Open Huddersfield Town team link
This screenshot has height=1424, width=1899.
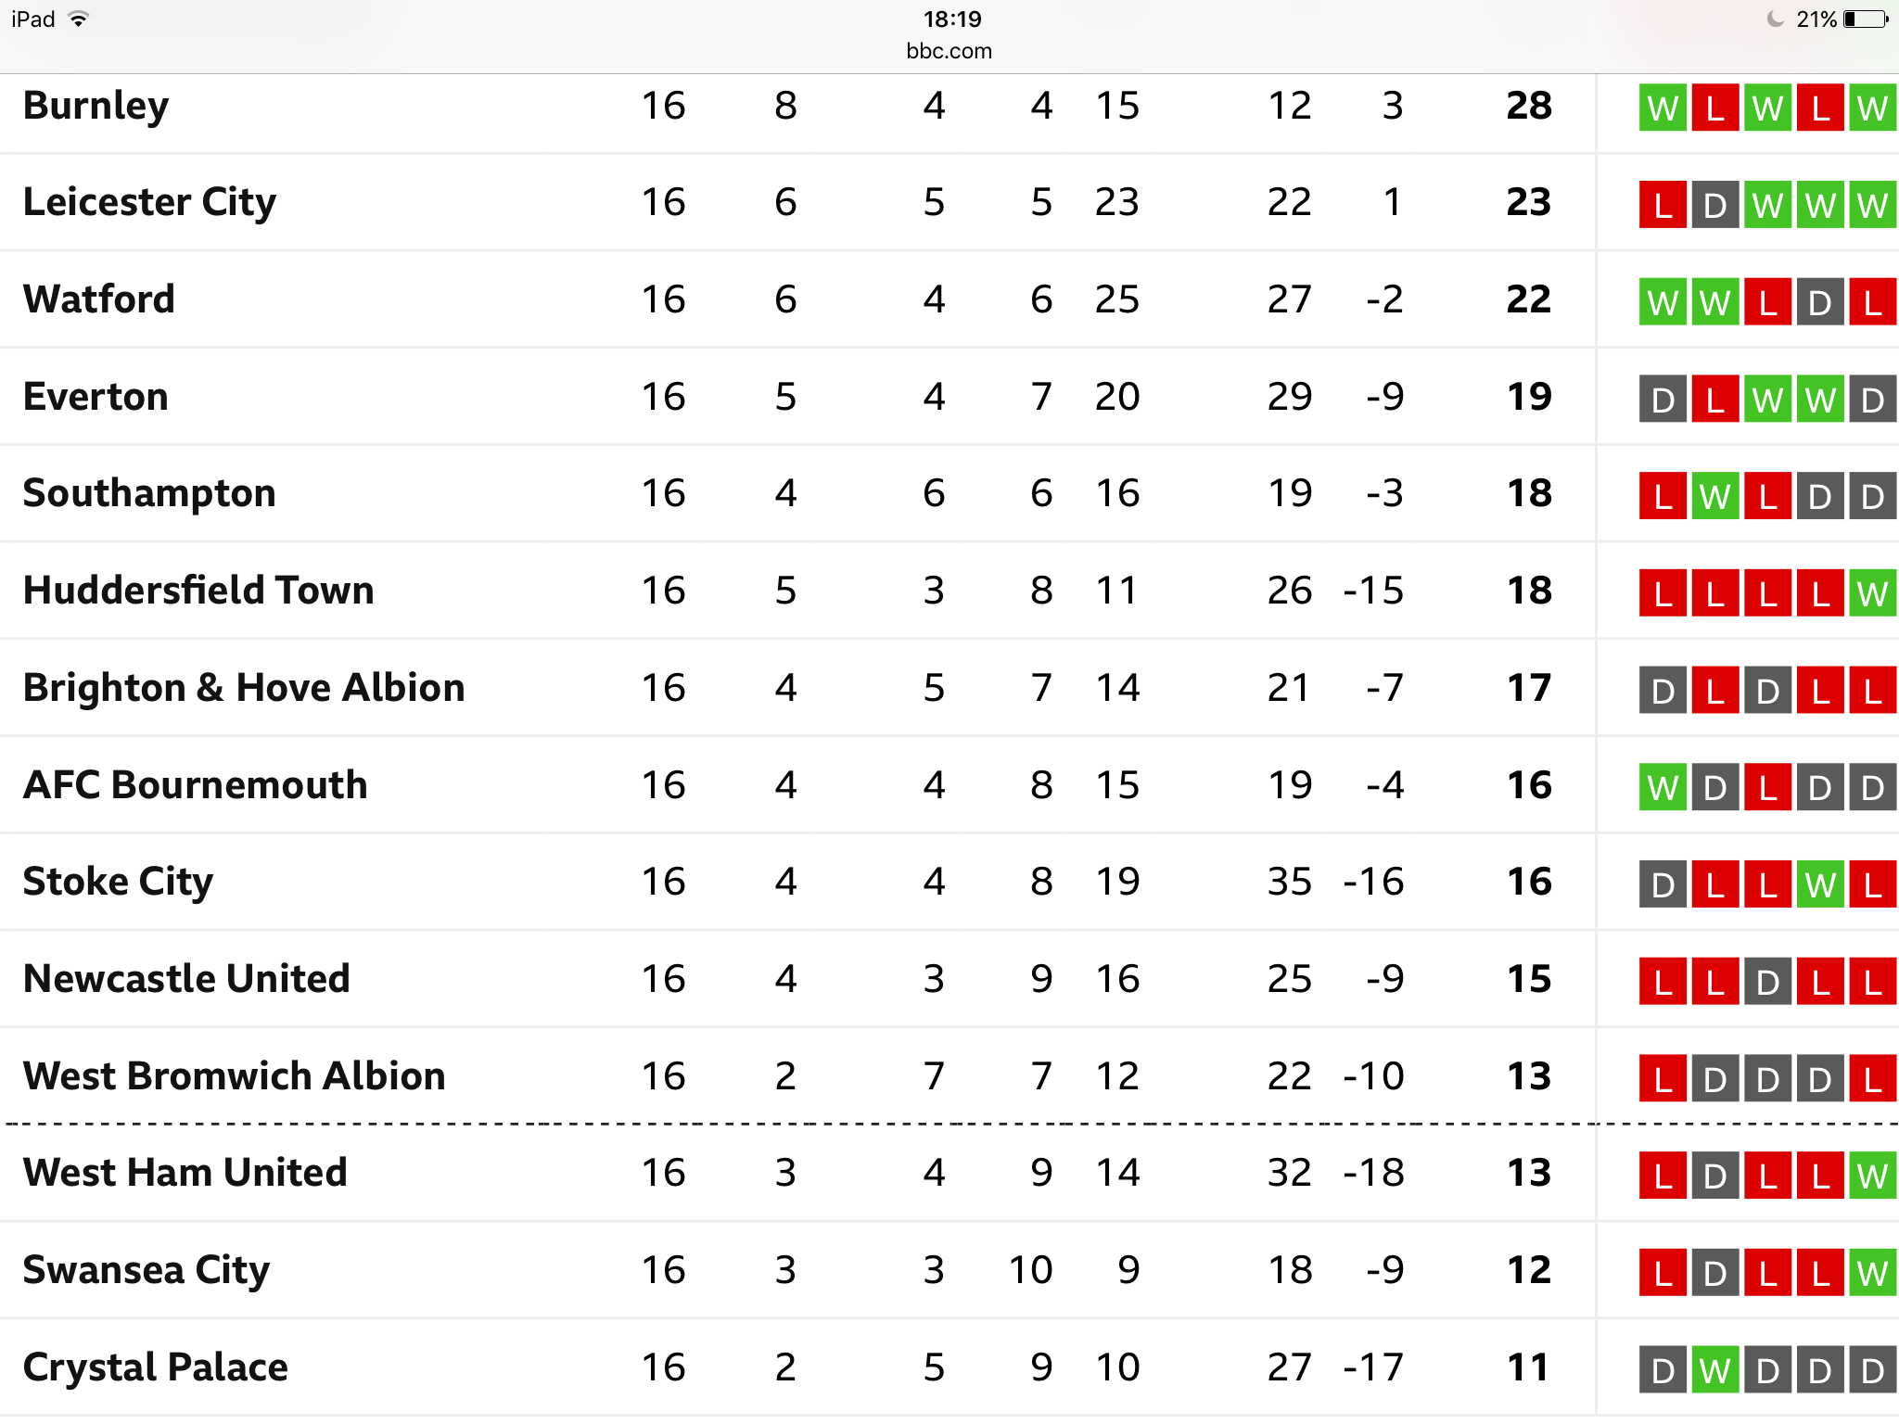pyautogui.click(x=198, y=591)
